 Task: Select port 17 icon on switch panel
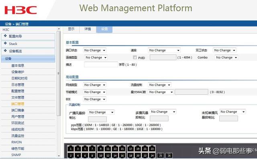(131, 149)
